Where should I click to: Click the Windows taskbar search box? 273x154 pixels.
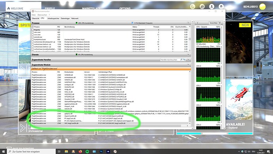[31, 152]
